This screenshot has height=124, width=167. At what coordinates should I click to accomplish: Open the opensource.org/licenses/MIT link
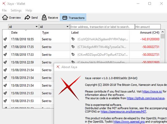pos(123,111)
